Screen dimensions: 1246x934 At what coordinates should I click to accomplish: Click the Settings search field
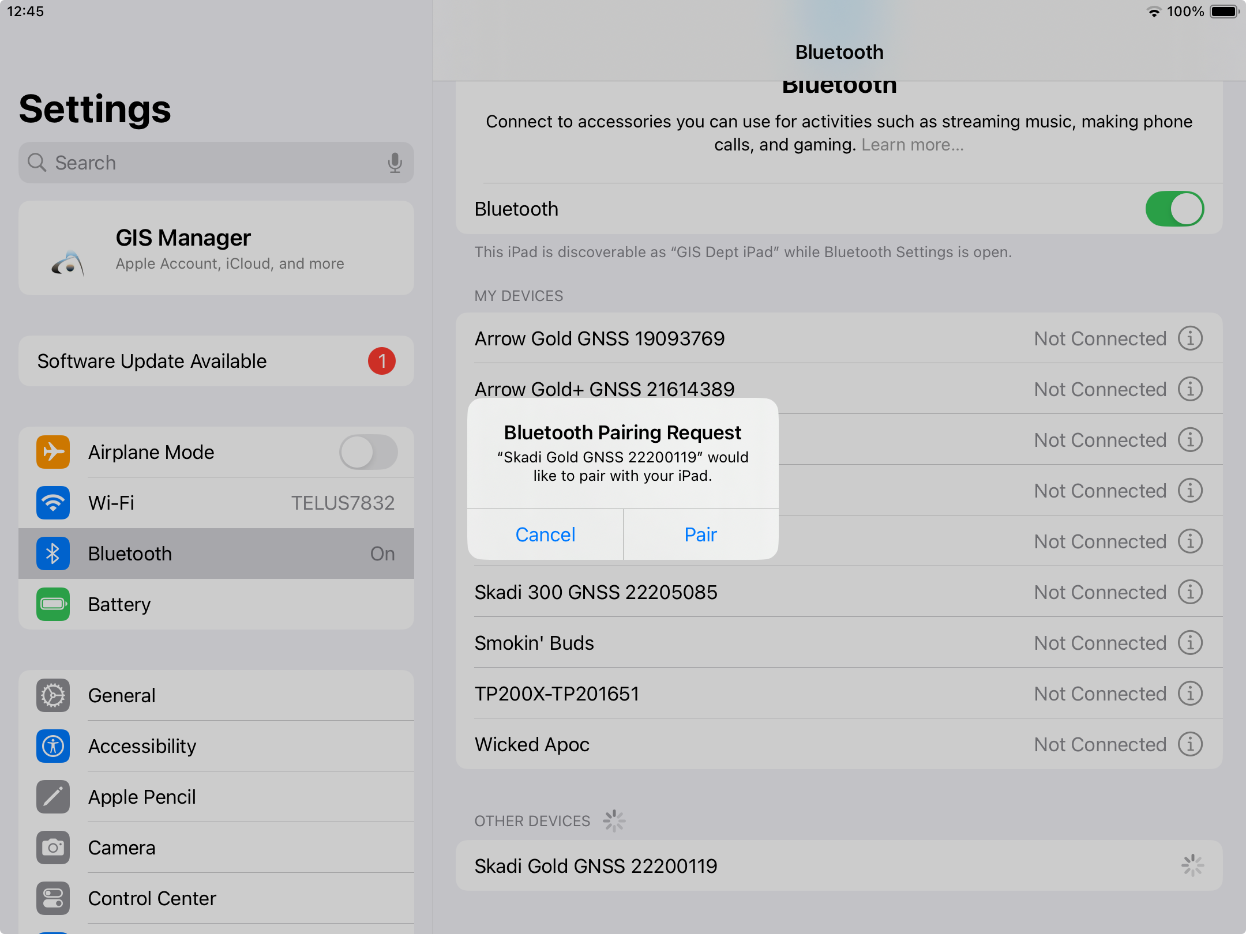point(216,163)
